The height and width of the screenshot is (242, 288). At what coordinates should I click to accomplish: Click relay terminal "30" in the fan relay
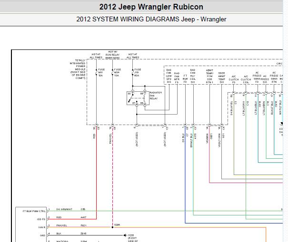[x=129, y=94]
